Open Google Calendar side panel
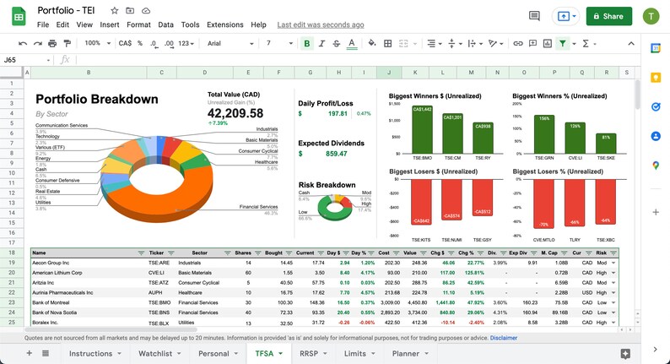The image size is (670, 364). 656,48
